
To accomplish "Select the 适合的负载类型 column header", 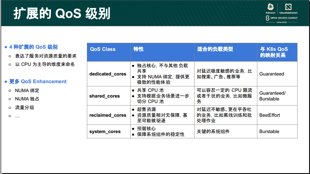I will click(x=215, y=49).
